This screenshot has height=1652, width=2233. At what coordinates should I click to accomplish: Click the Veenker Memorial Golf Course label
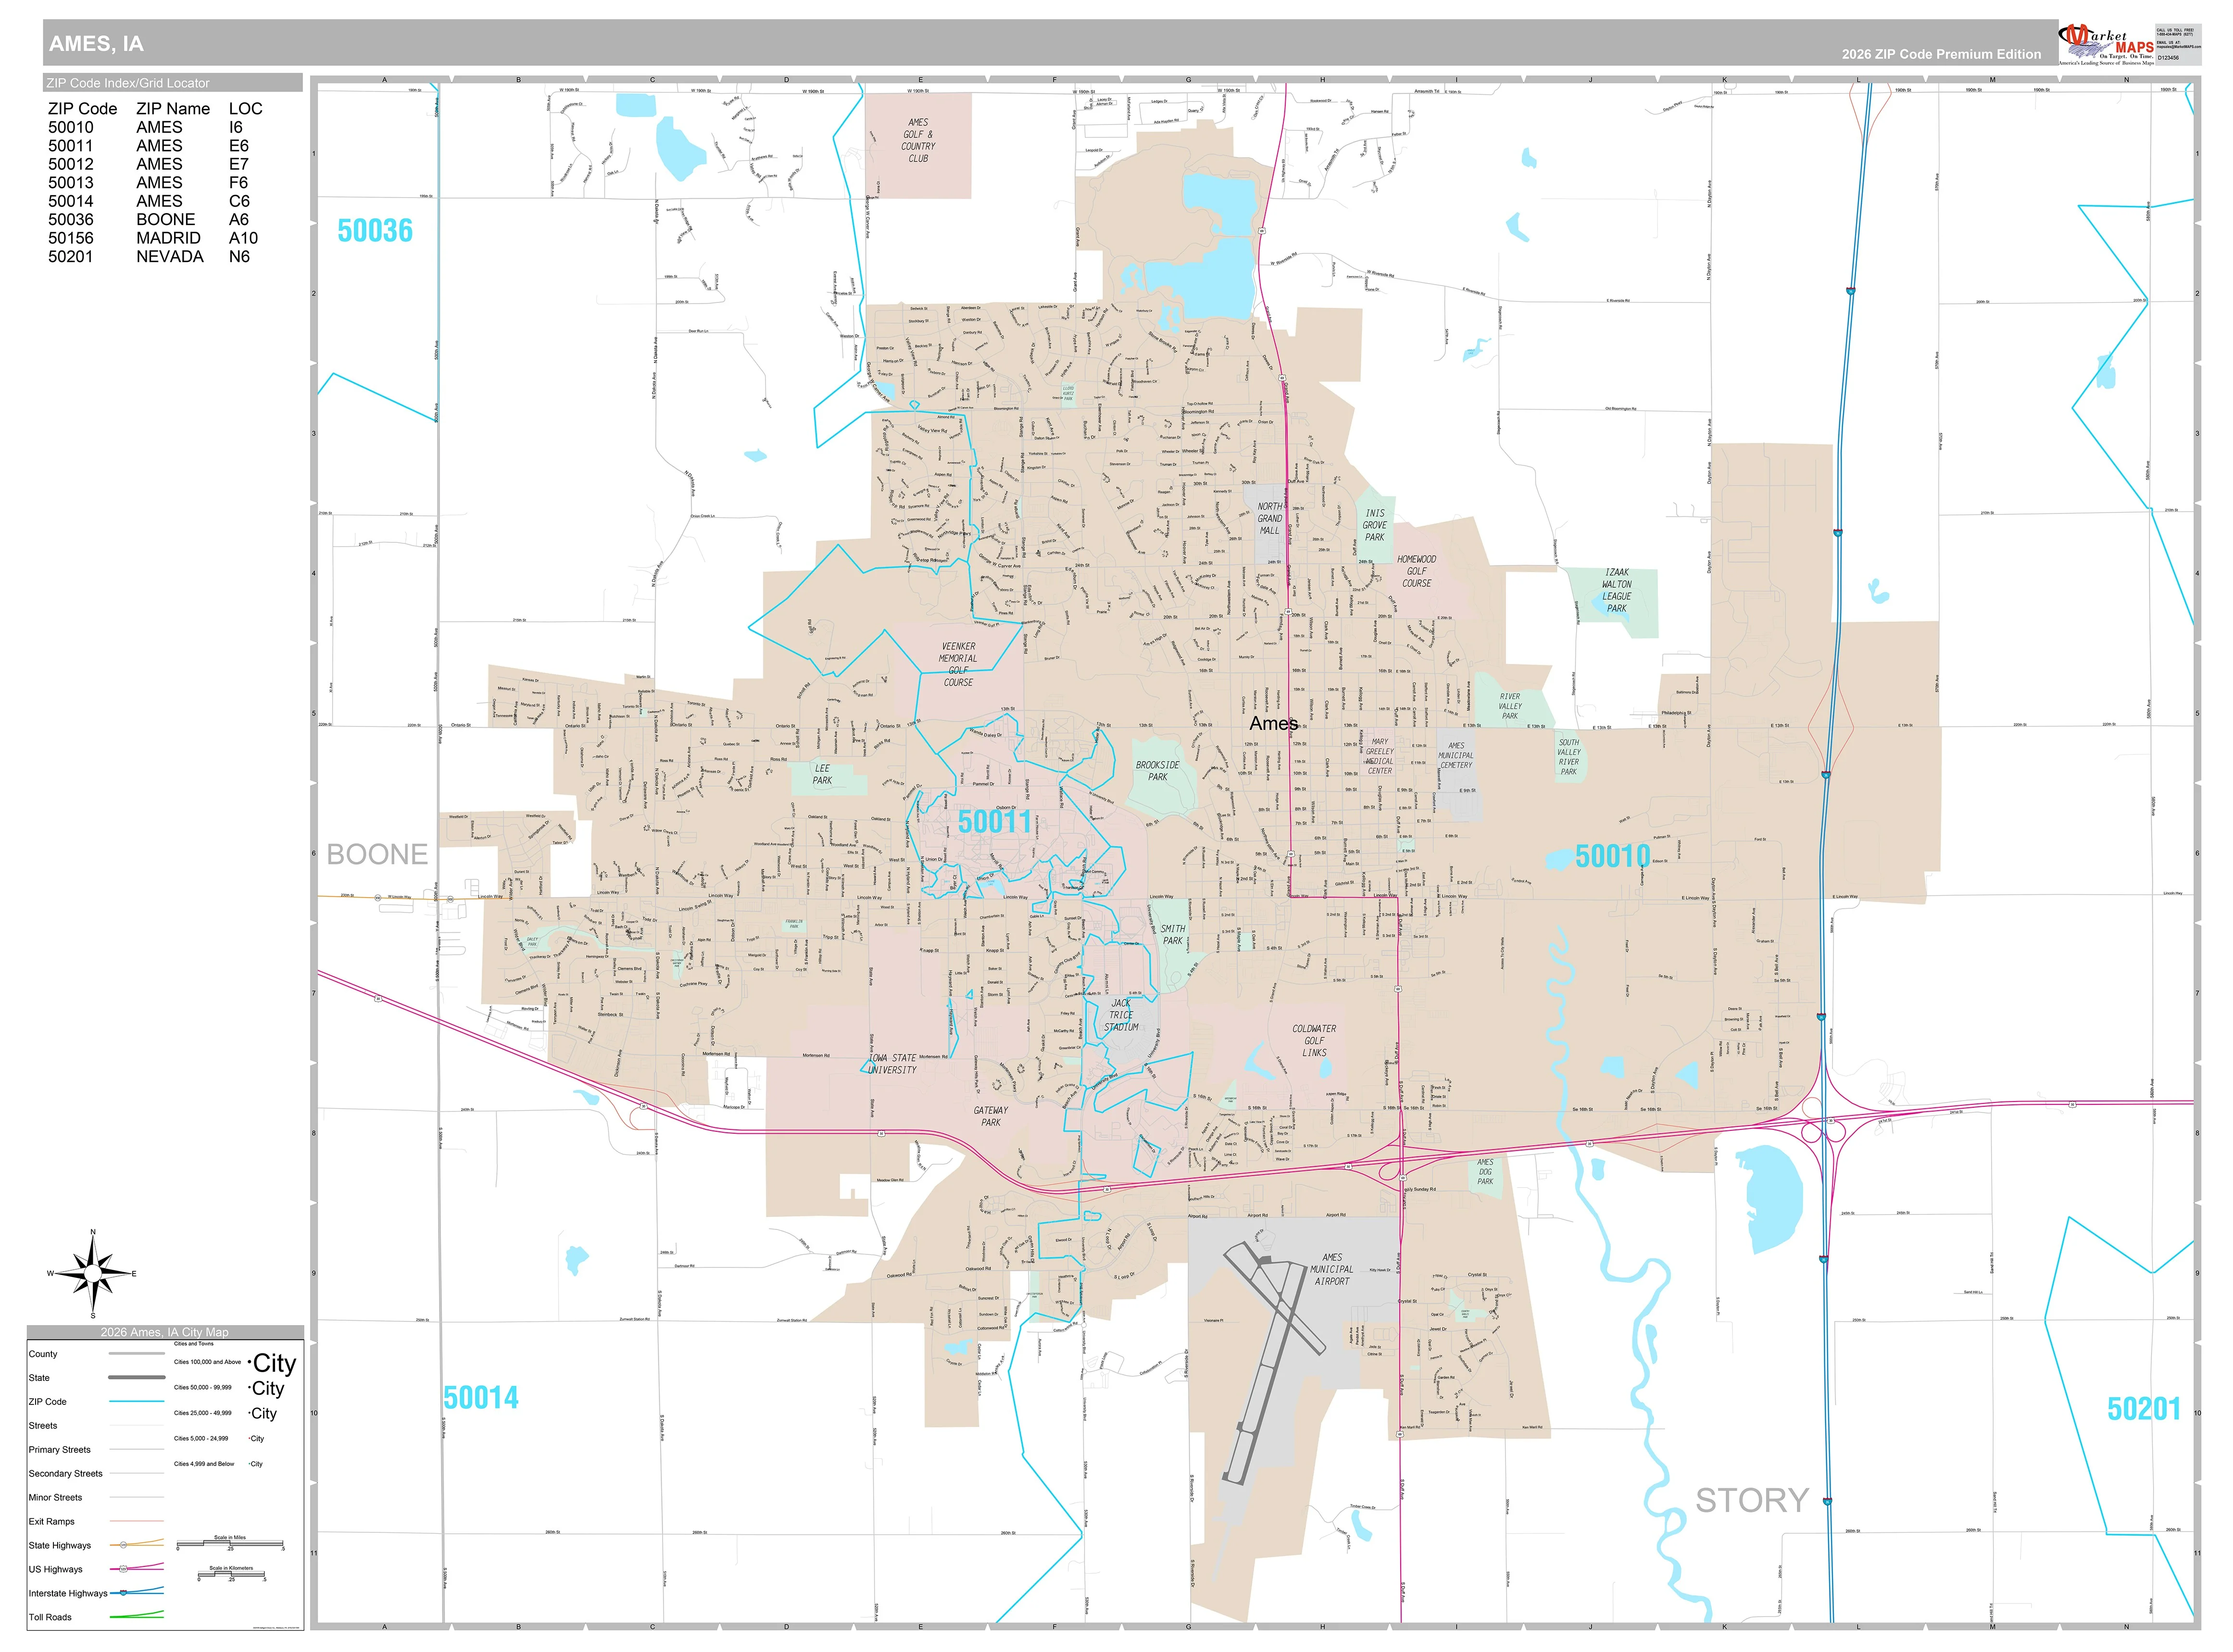pyautogui.click(x=958, y=664)
